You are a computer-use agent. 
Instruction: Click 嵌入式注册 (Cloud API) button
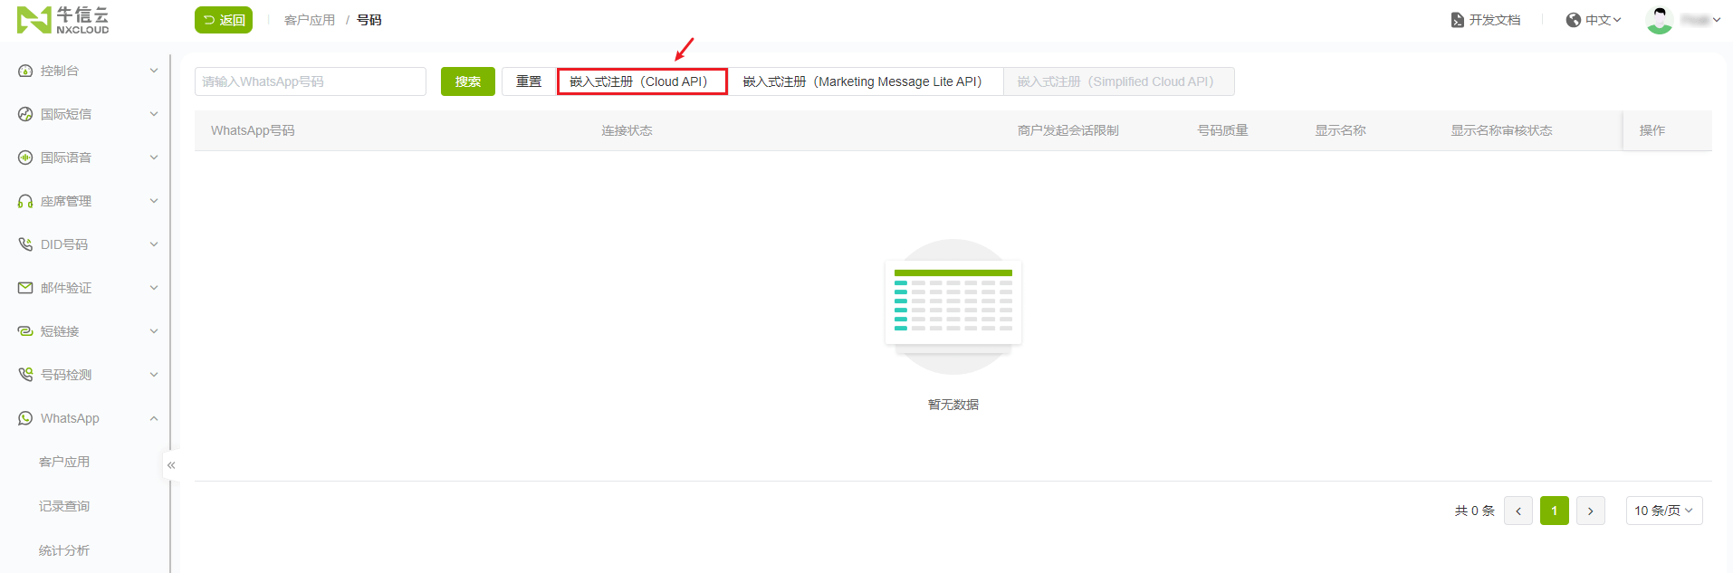tap(642, 81)
